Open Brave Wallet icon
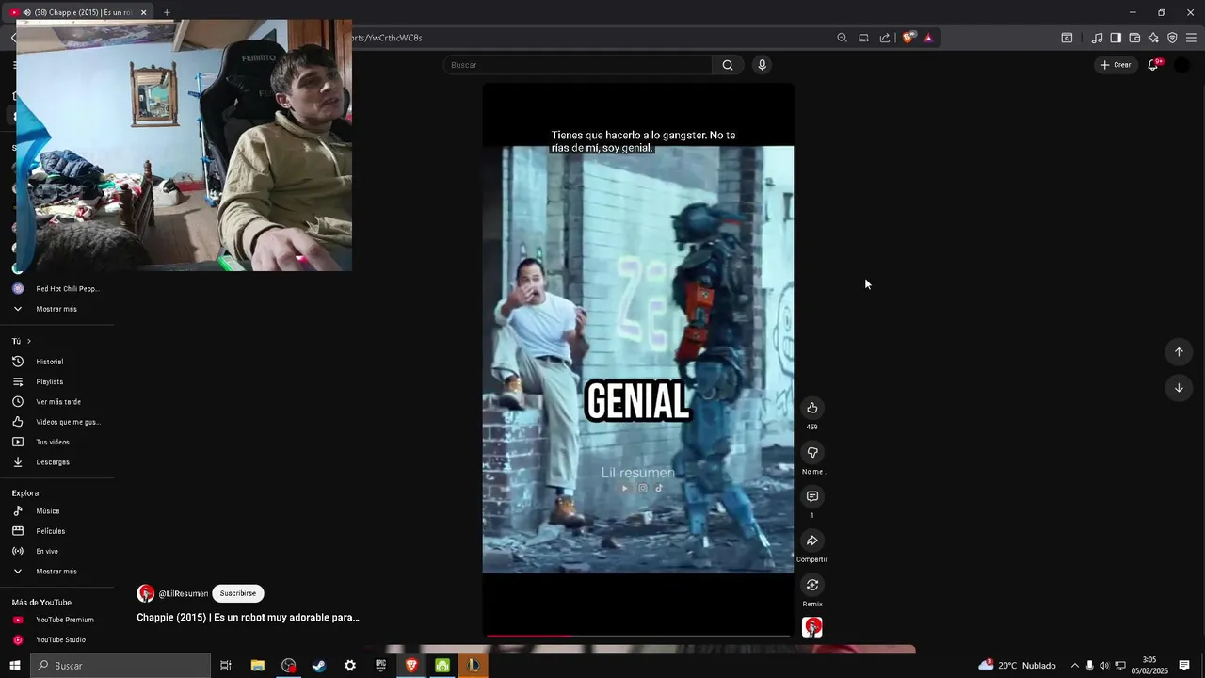 pos(1134,38)
